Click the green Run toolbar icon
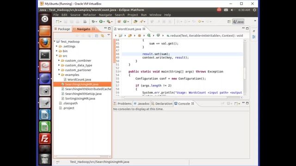The image size is (296, 166). click(101, 22)
